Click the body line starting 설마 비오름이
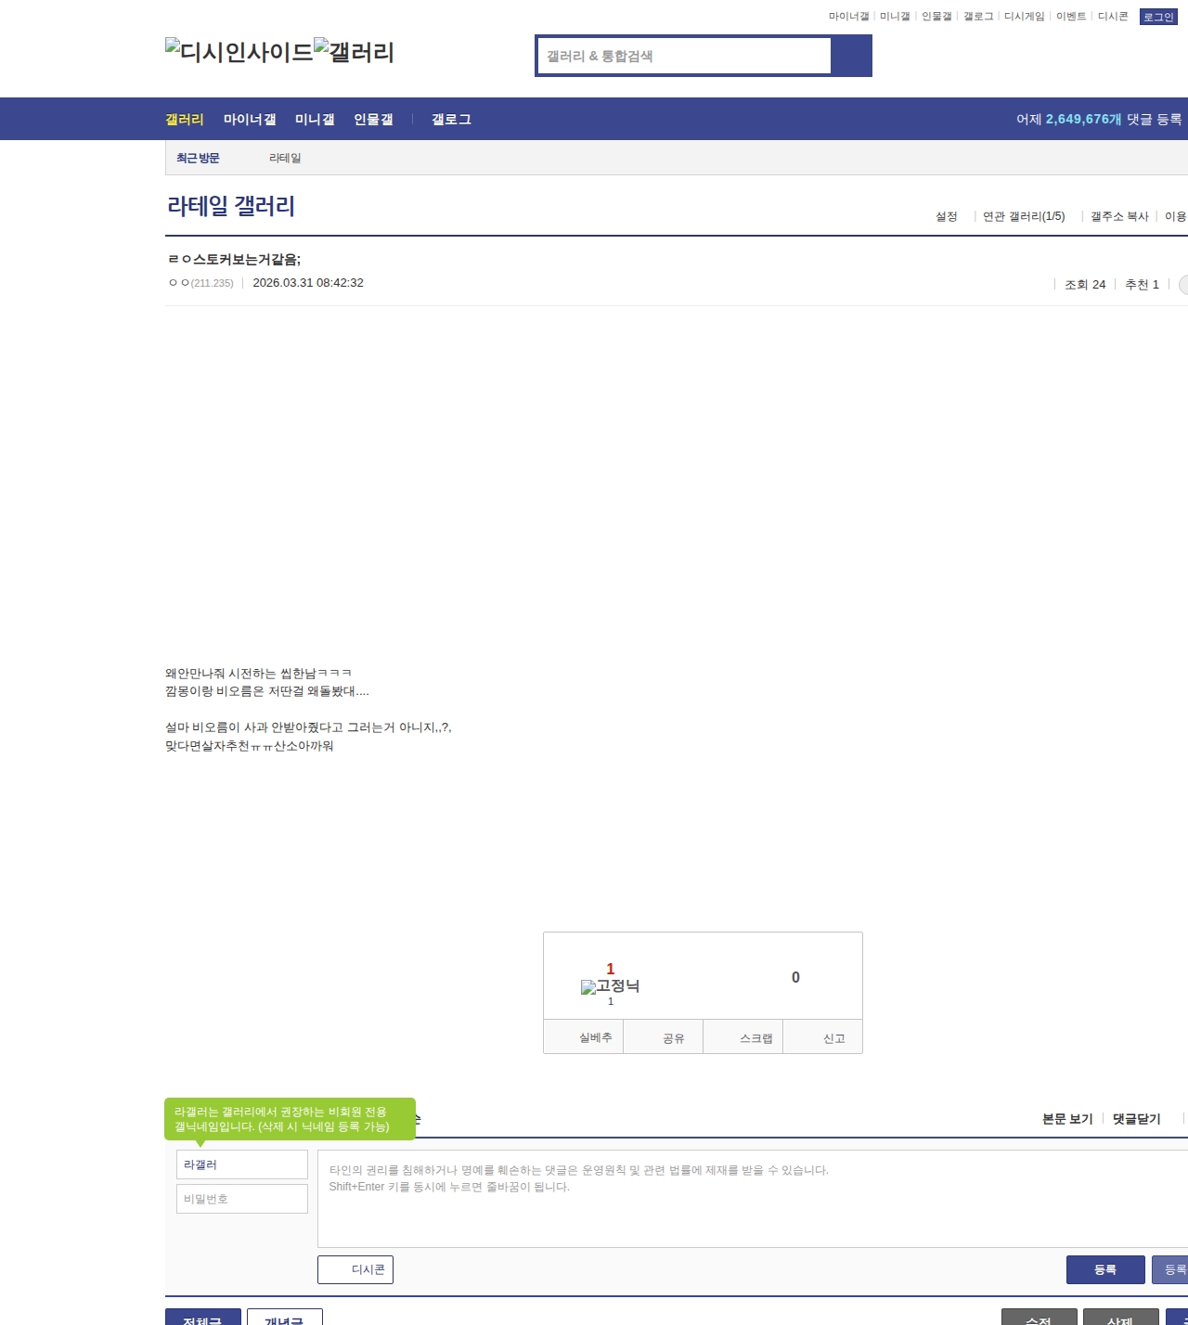The image size is (1188, 1325). (x=308, y=727)
